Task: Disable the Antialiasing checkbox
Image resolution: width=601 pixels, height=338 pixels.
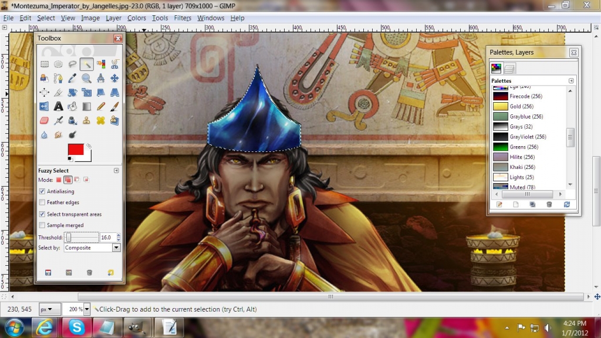Action: pyautogui.click(x=42, y=191)
